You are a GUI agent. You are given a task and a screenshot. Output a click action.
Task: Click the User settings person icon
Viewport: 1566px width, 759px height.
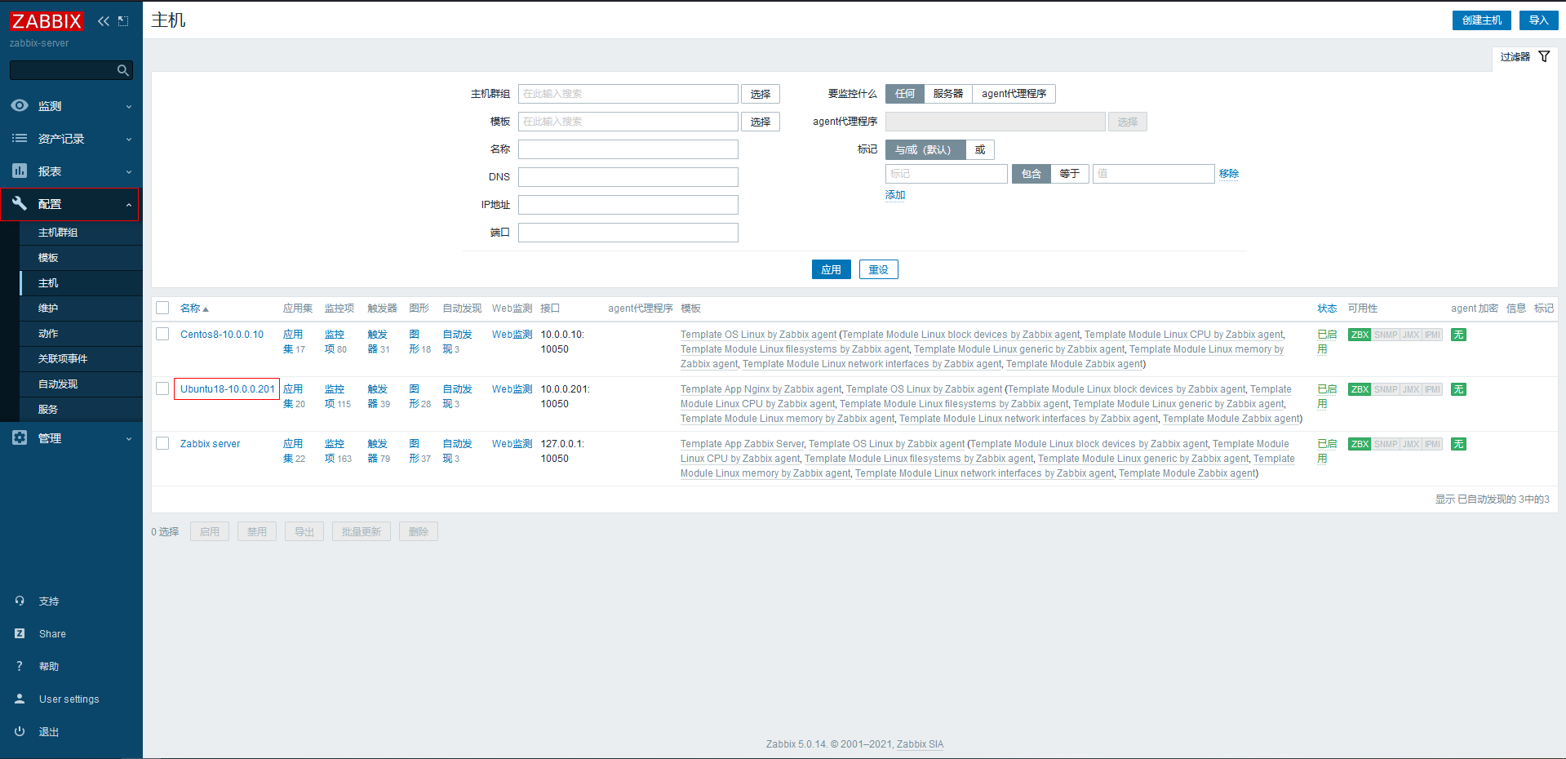[x=20, y=699]
